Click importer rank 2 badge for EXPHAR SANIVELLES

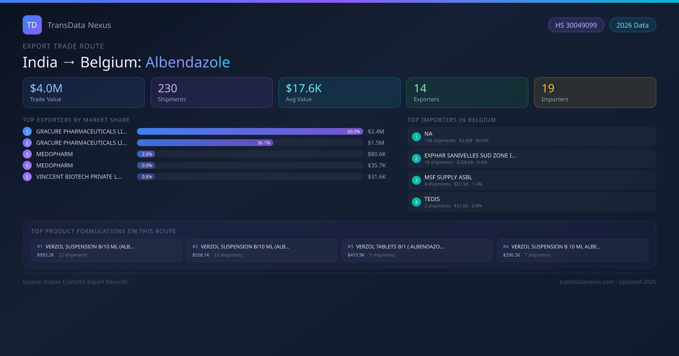pyautogui.click(x=416, y=159)
